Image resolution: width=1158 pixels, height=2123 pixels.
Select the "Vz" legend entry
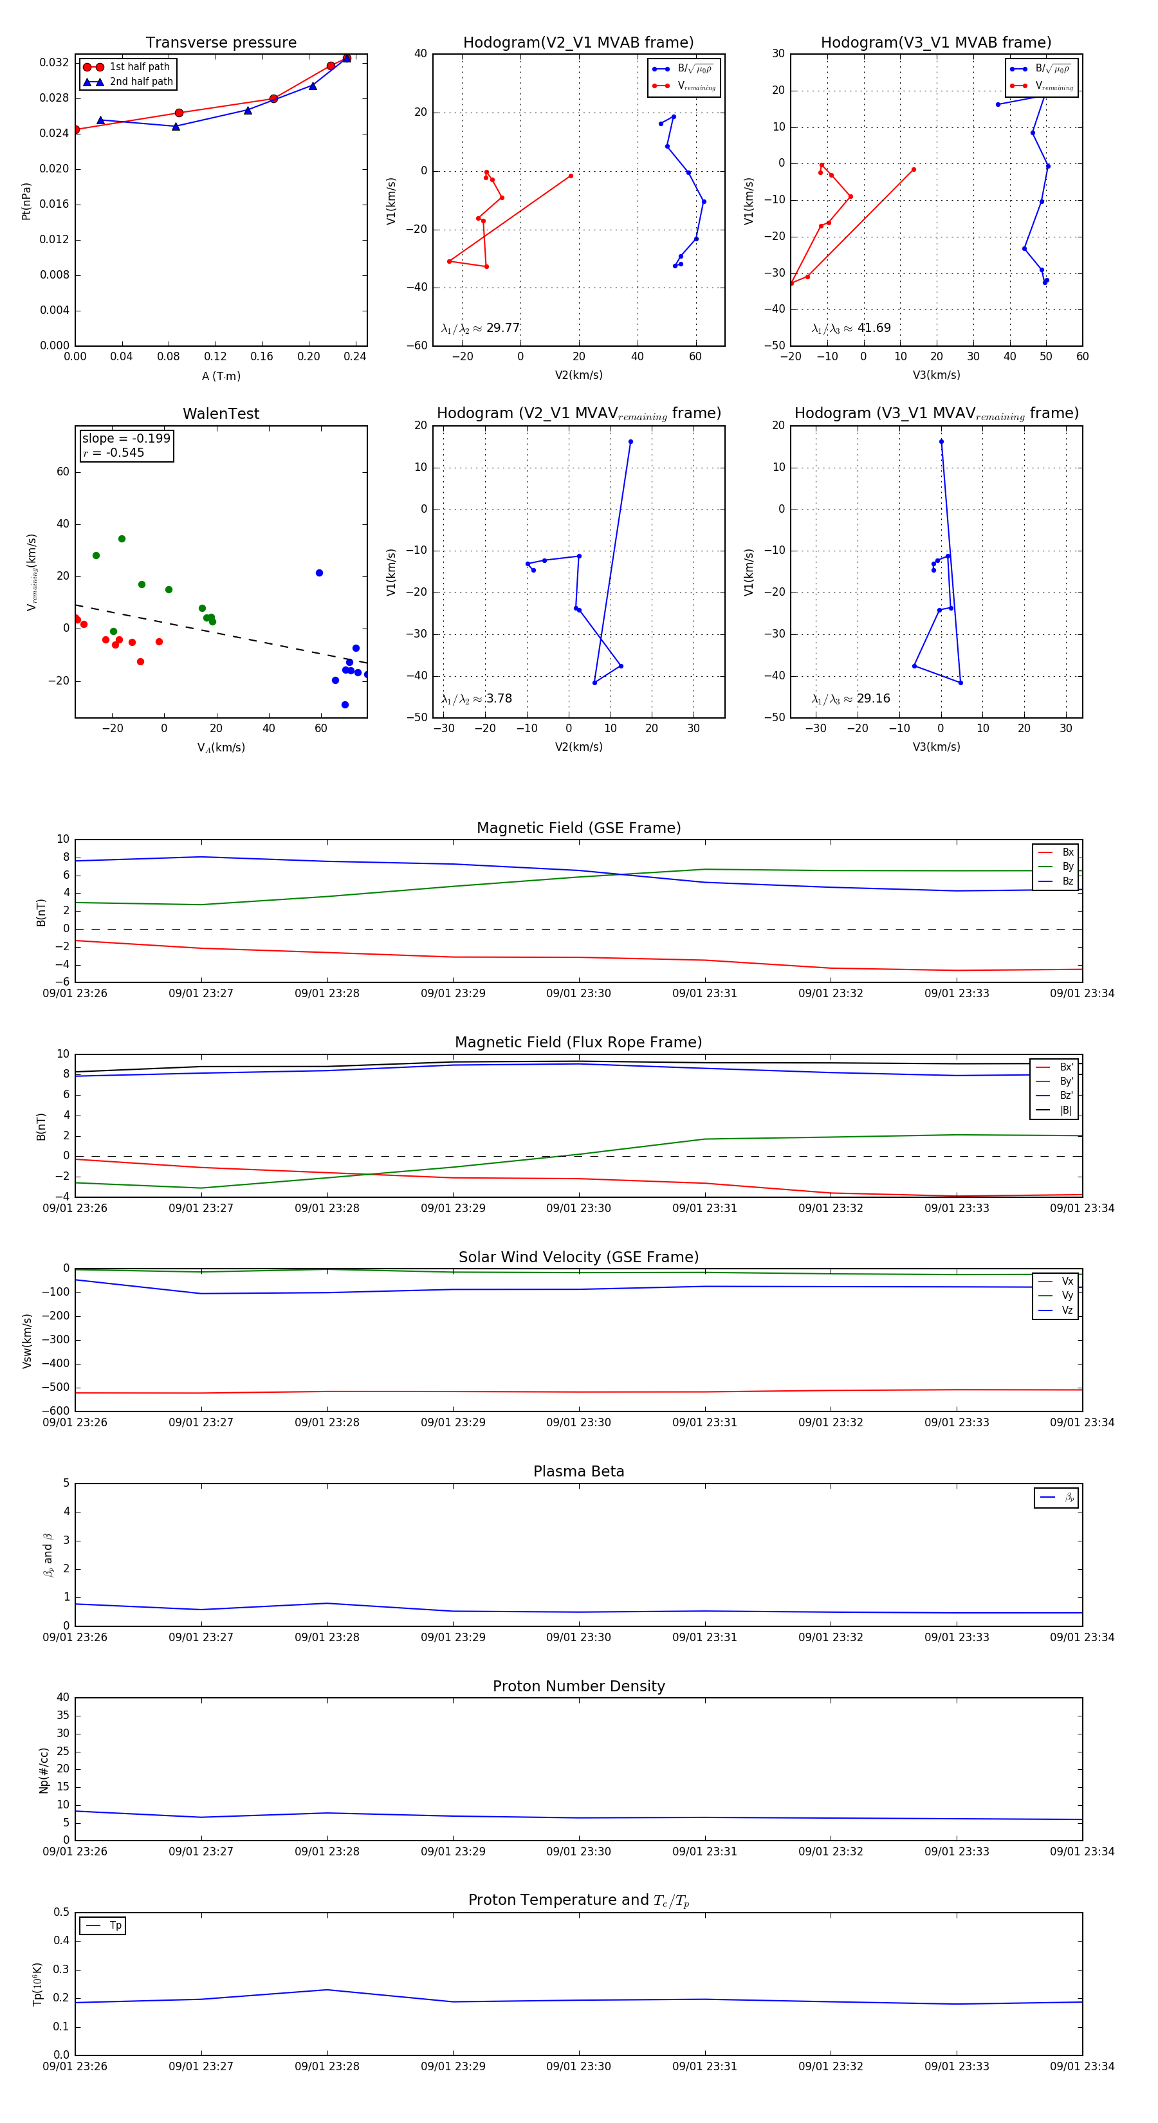click(x=1056, y=1310)
